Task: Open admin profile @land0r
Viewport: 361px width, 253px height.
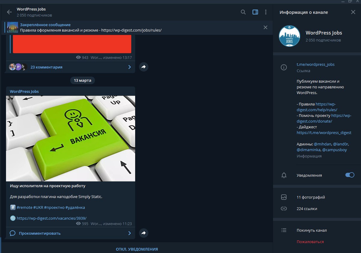Action: (x=341, y=144)
